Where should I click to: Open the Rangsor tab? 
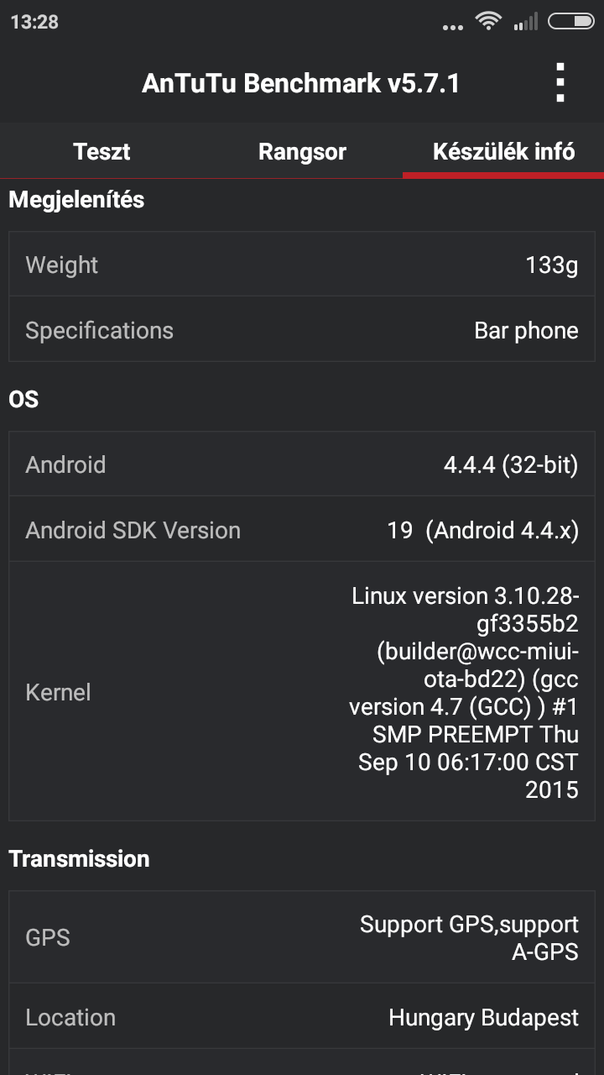point(302,152)
